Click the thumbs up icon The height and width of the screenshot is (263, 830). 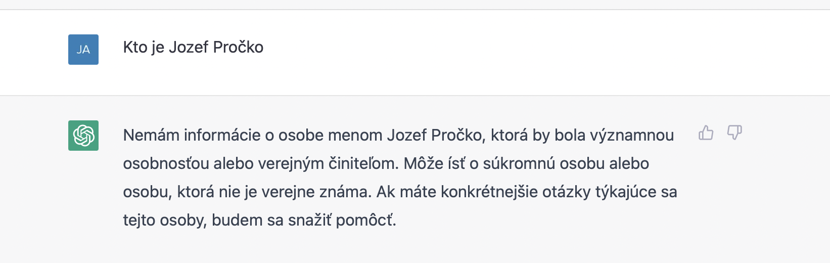(x=706, y=133)
